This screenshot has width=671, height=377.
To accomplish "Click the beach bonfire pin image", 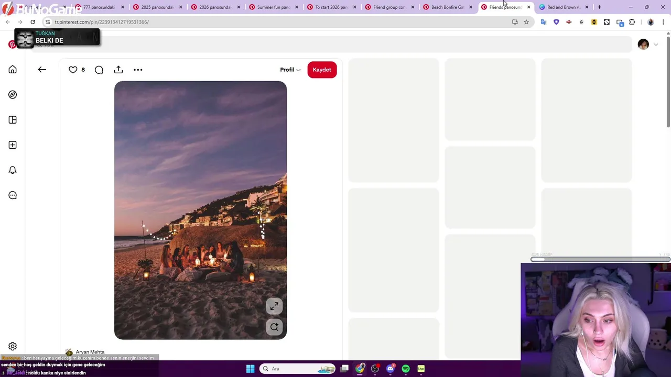I will click(x=200, y=210).
